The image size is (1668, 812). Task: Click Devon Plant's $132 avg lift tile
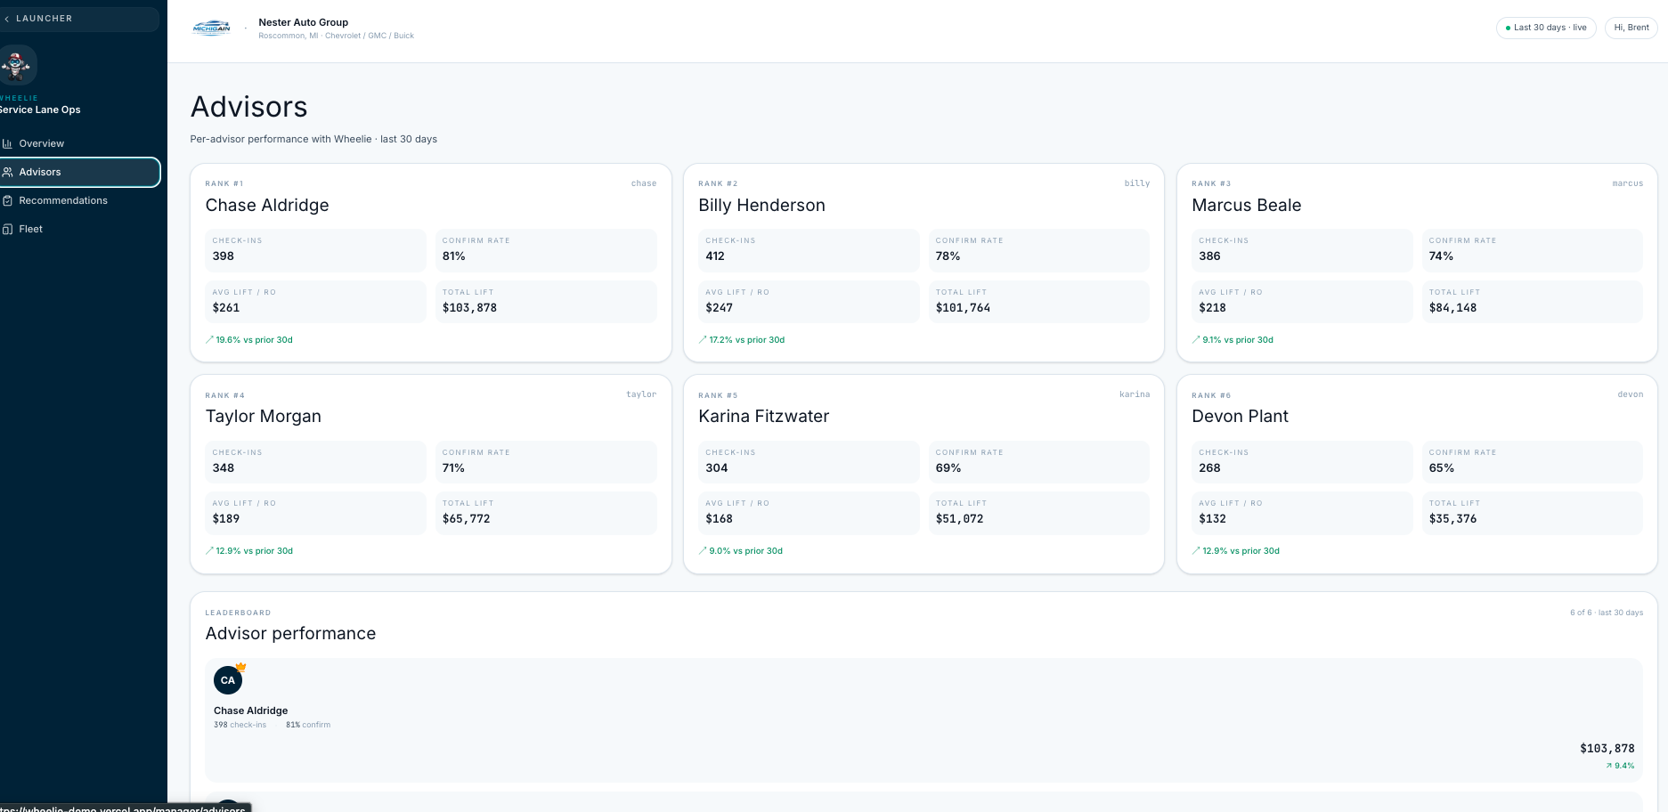[x=1303, y=513]
